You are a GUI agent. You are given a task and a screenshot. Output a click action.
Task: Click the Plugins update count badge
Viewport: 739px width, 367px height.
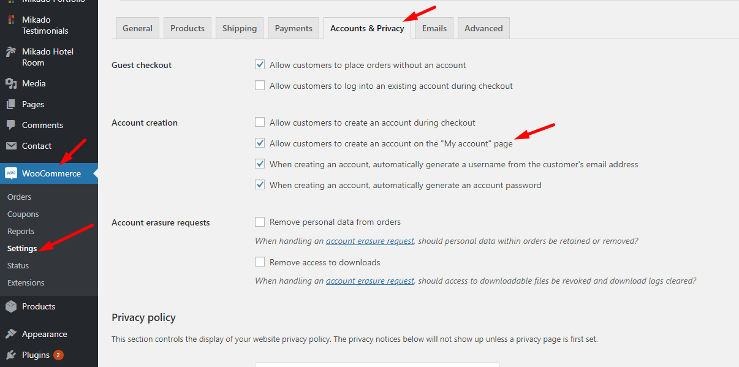(x=58, y=355)
